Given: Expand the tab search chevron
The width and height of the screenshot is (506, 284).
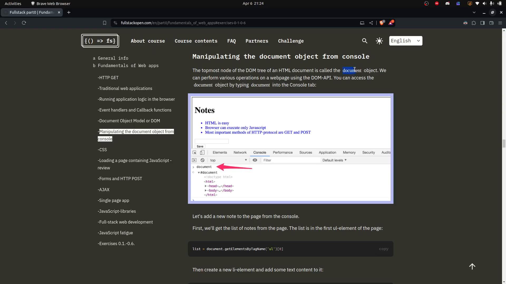Looking at the screenshot, I should 474,12.
